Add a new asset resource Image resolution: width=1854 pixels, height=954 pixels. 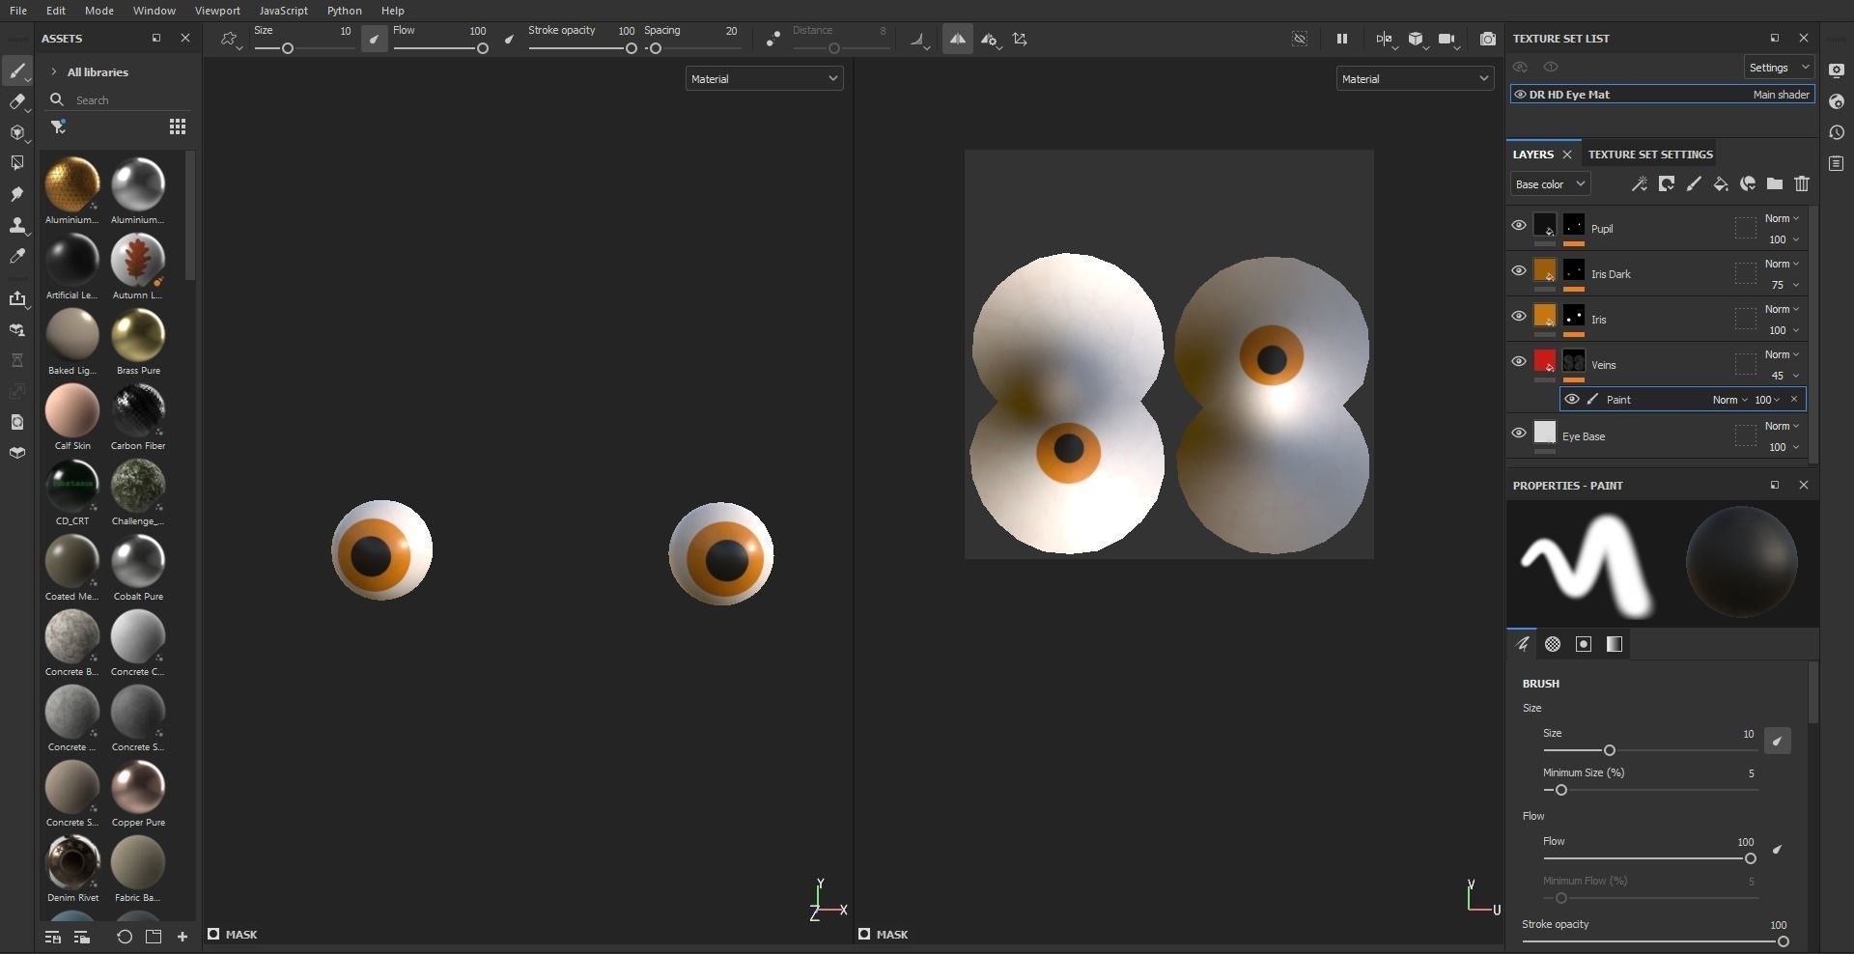(183, 937)
